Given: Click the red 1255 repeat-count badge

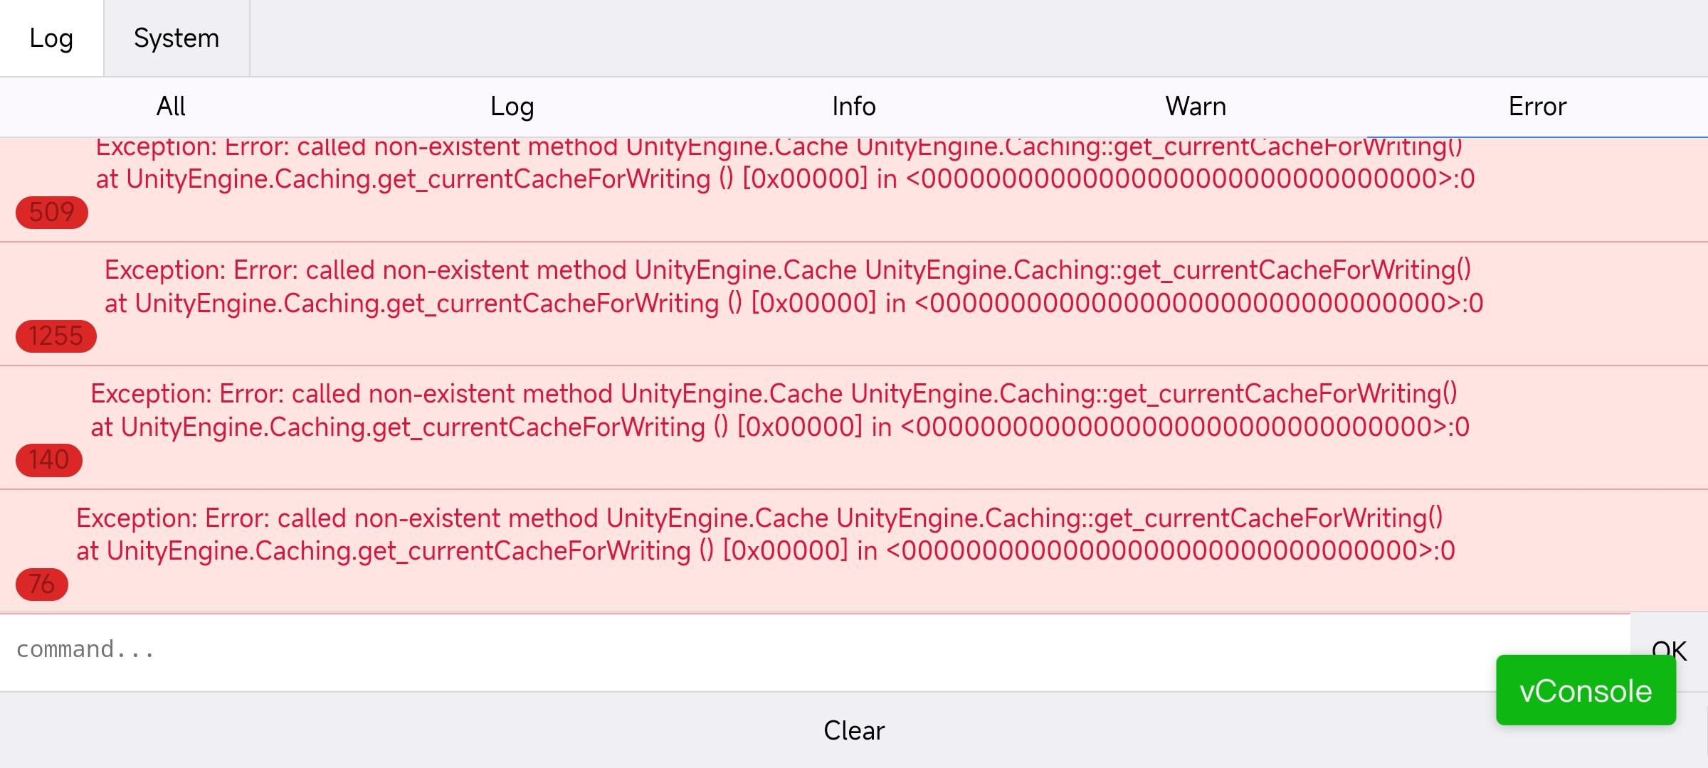Looking at the screenshot, I should pos(56,336).
